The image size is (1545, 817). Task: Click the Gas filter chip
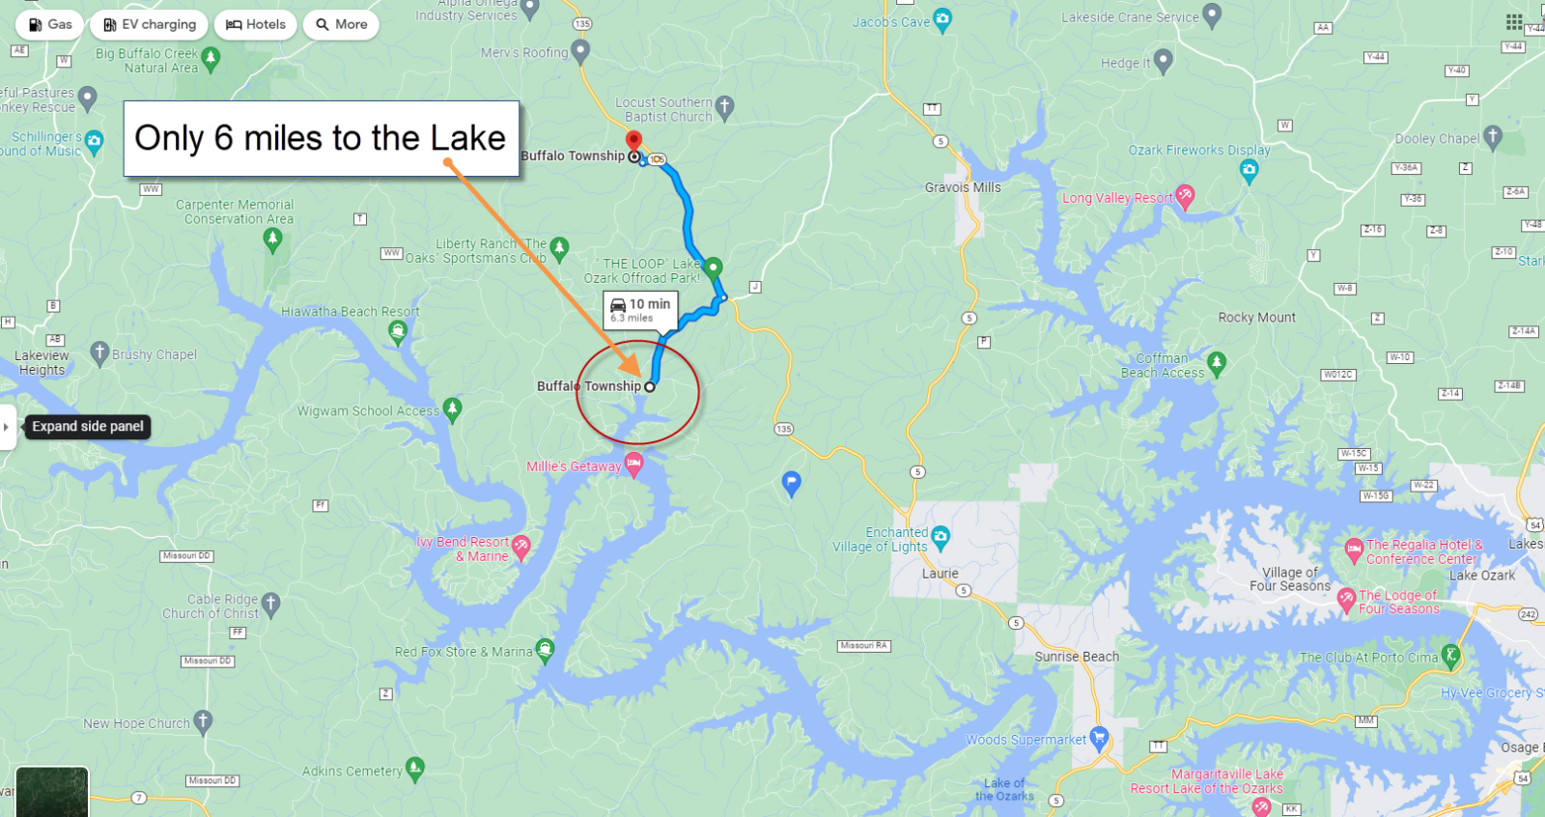coord(50,25)
